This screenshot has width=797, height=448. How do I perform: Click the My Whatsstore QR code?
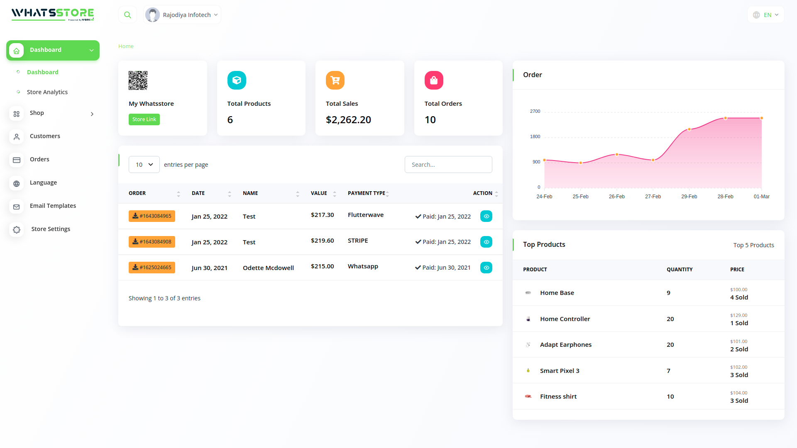pos(138,80)
